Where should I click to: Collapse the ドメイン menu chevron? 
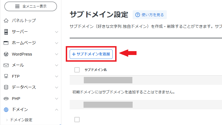(57, 109)
